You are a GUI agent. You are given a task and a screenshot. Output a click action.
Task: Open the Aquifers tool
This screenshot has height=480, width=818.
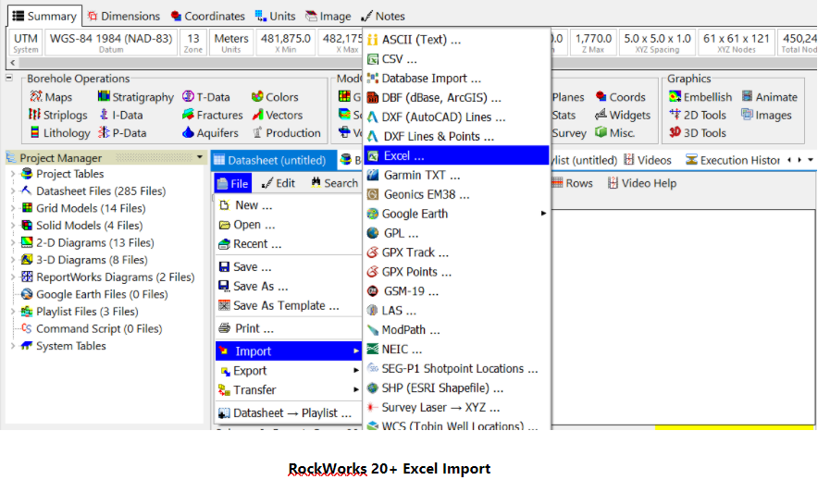click(210, 133)
